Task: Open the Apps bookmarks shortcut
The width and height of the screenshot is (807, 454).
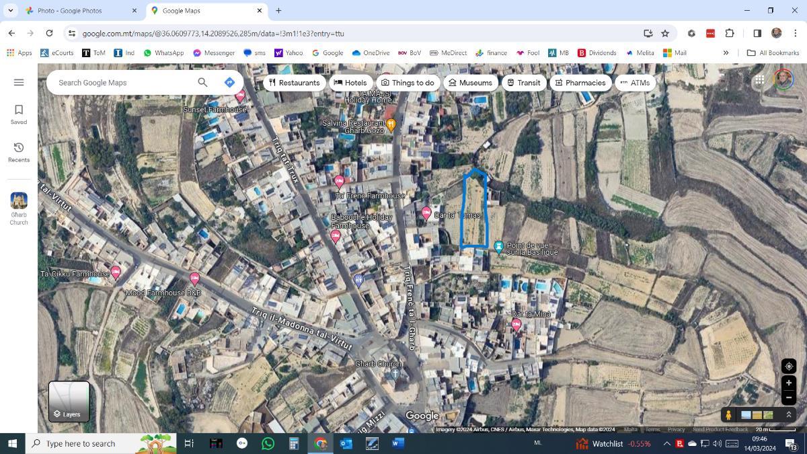Action: coord(19,52)
